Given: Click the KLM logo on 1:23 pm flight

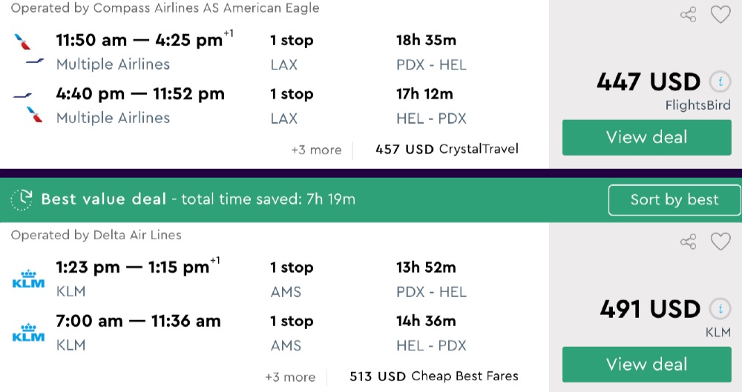Looking at the screenshot, I should pyautogui.click(x=29, y=279).
